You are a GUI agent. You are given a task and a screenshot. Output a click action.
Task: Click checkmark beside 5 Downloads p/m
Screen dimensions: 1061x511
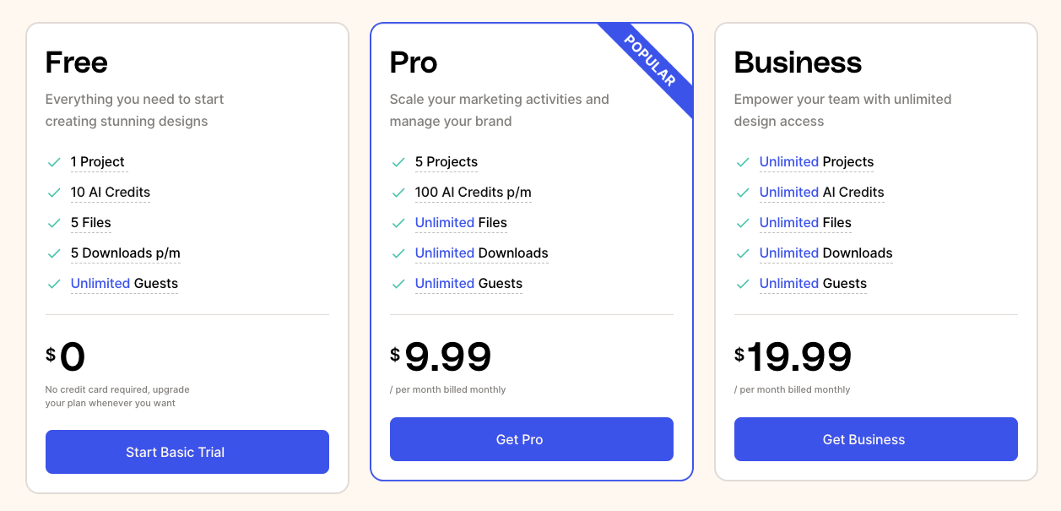coord(54,253)
